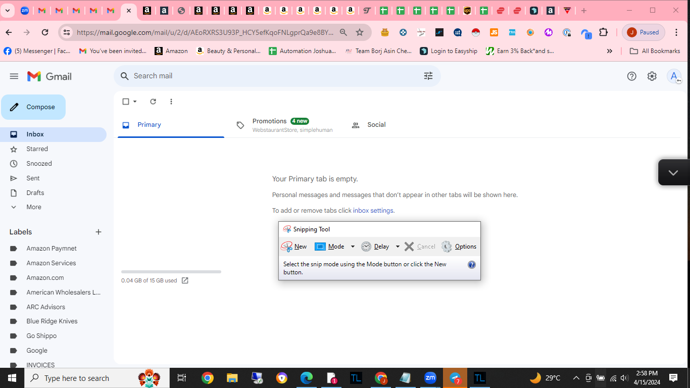Click the Delay button in Snipping Tool
This screenshot has width=690, height=388.
[x=375, y=247]
